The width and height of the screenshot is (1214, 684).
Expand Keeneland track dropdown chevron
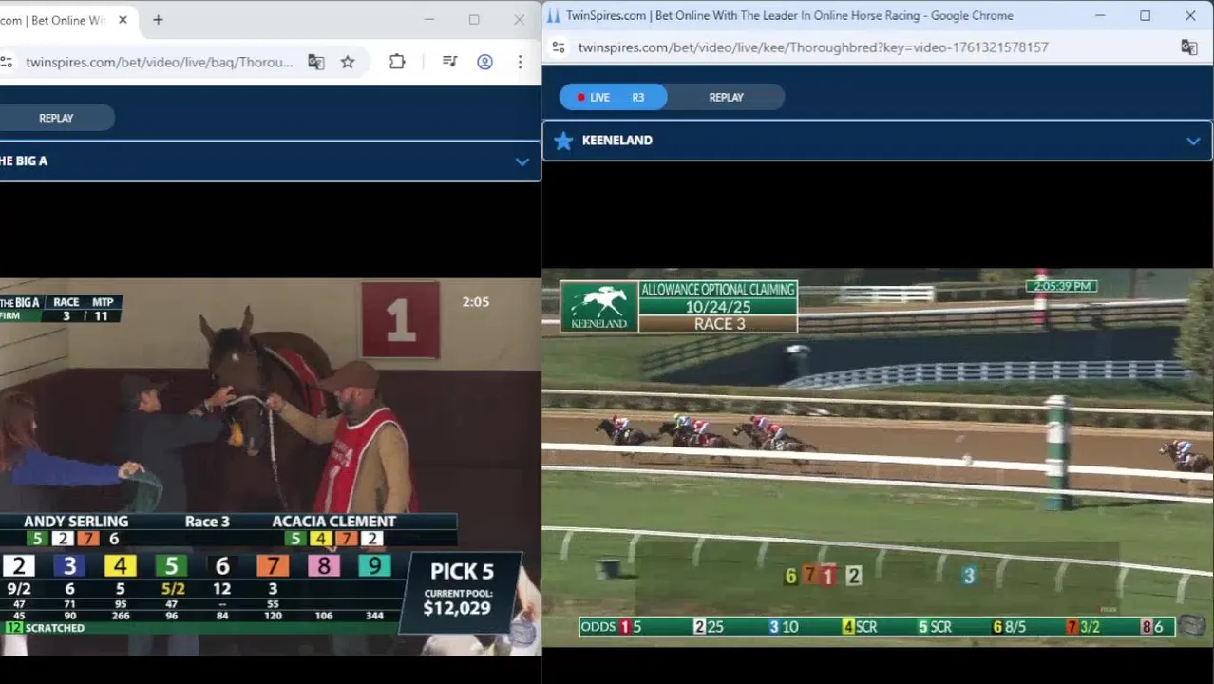[1193, 141]
